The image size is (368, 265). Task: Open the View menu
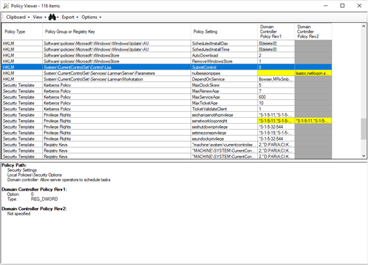point(39,17)
